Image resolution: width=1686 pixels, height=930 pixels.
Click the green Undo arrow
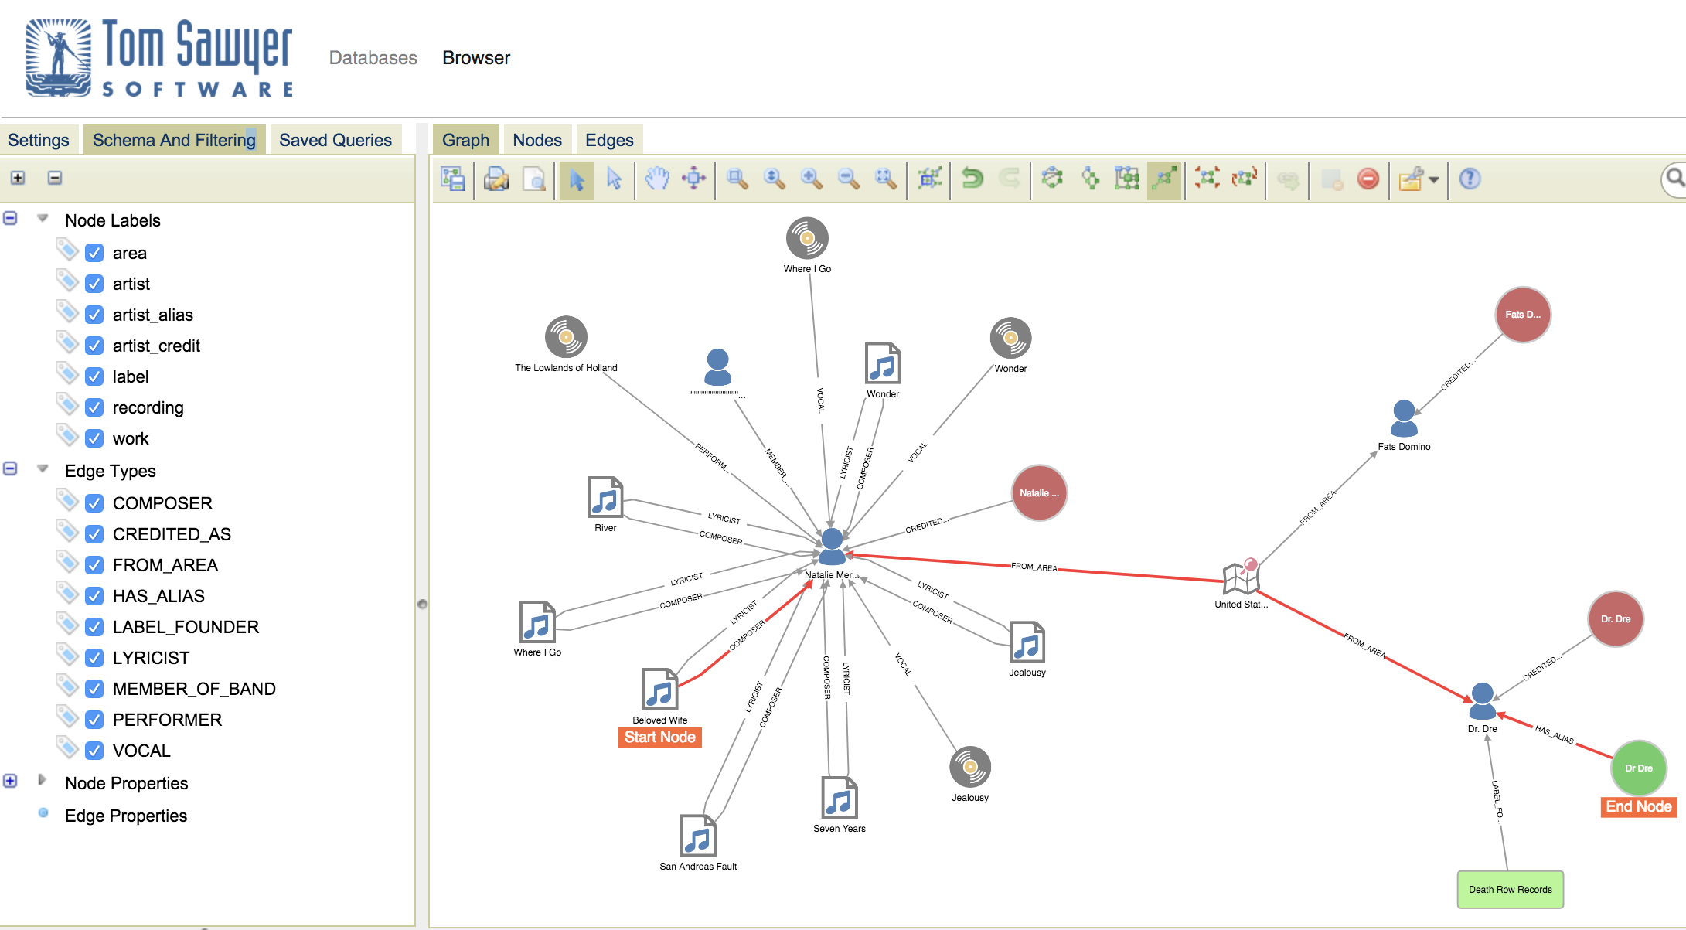coord(972,179)
